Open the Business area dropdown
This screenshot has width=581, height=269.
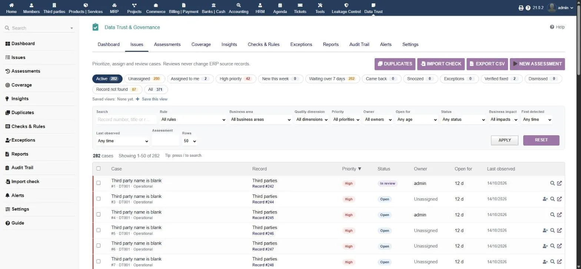coord(260,120)
